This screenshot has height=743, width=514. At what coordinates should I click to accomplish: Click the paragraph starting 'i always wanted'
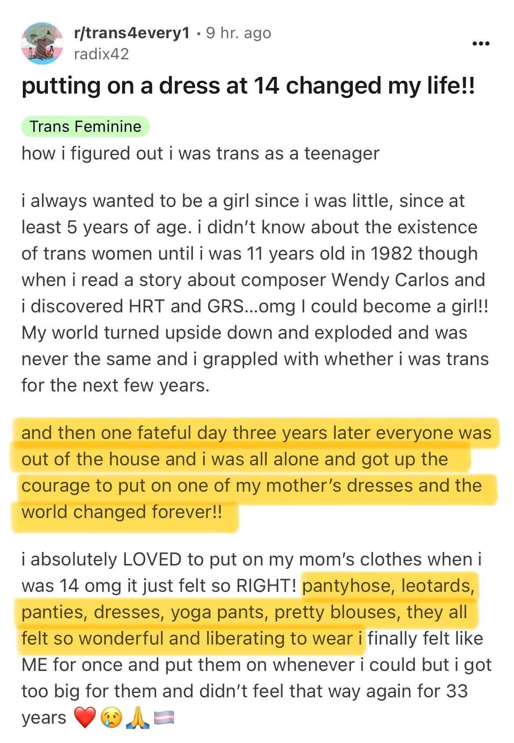click(255, 293)
